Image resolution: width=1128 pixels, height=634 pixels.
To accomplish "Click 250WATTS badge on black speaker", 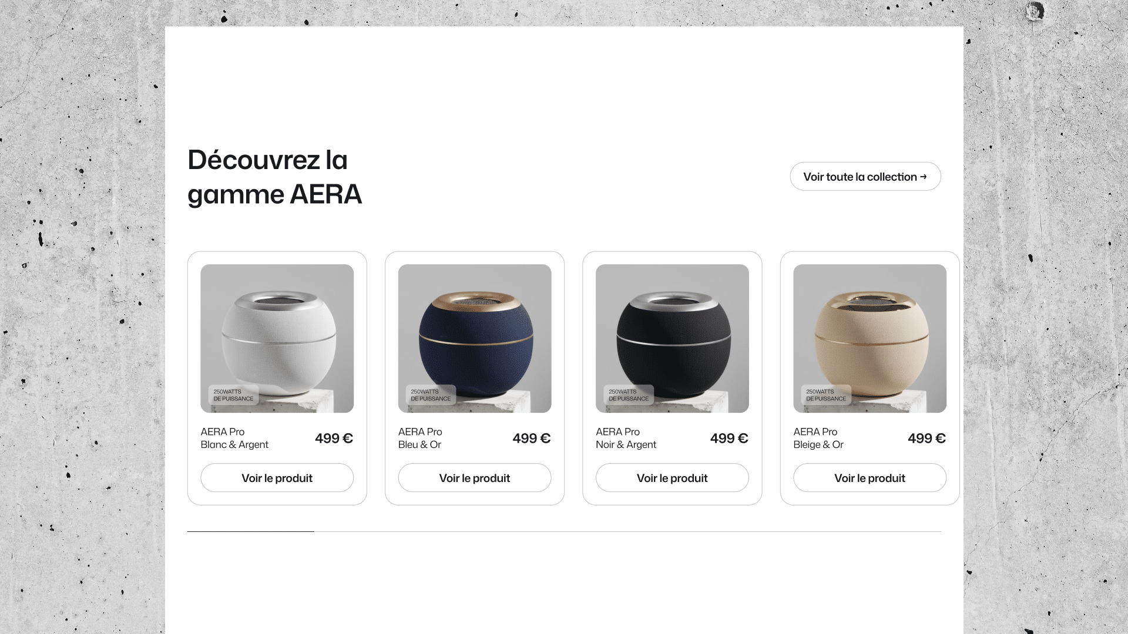I will (x=629, y=395).
